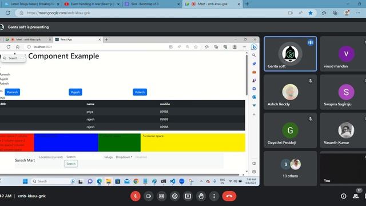This screenshot has width=366, height=206.
Task: Open the emoji reactions panel
Action: 174,196
